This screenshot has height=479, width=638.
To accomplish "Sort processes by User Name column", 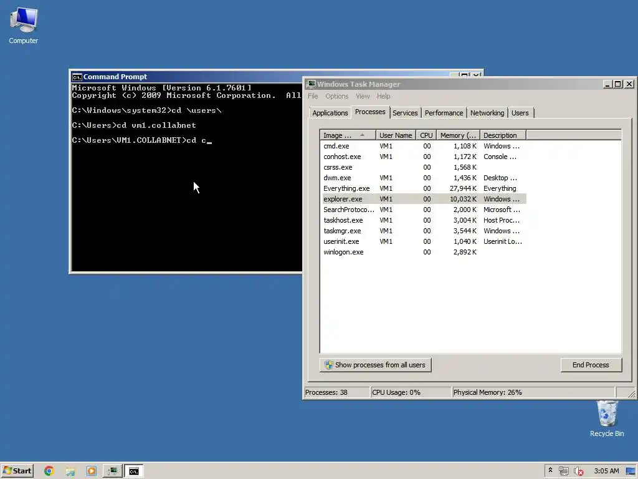I will click(x=396, y=135).
